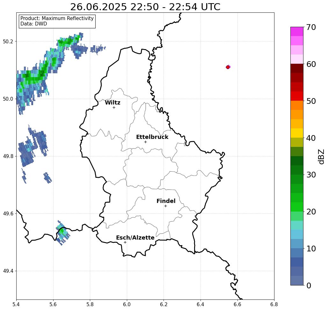This screenshot has width=328, height=310.
Task: Click the longitude axis label 6.2
Action: coord(164,304)
